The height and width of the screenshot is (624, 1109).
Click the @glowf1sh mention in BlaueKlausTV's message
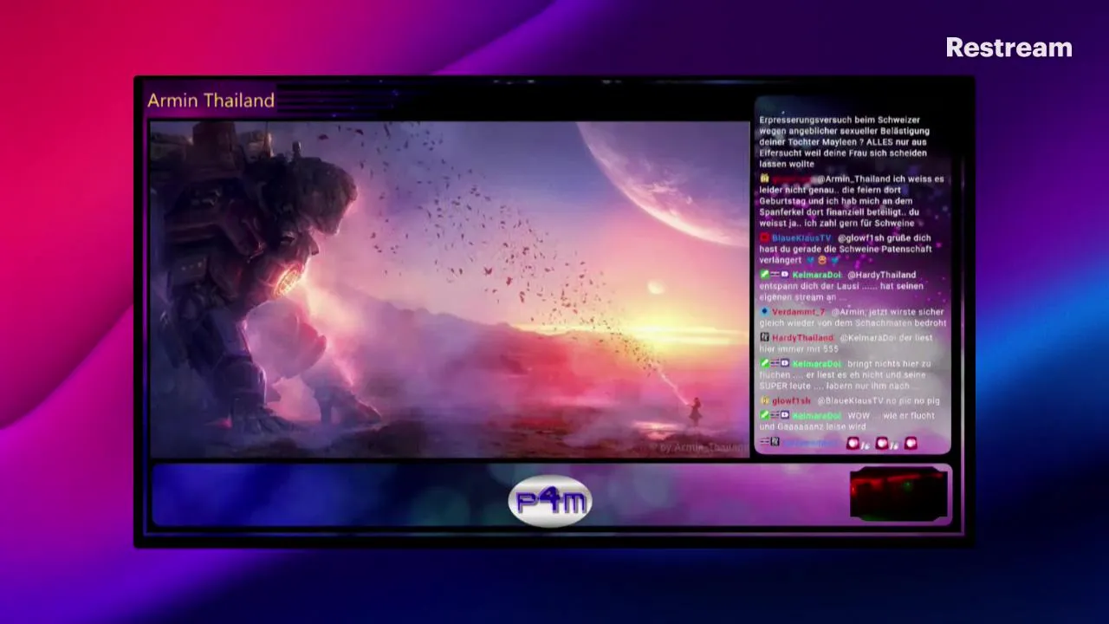[x=862, y=238]
